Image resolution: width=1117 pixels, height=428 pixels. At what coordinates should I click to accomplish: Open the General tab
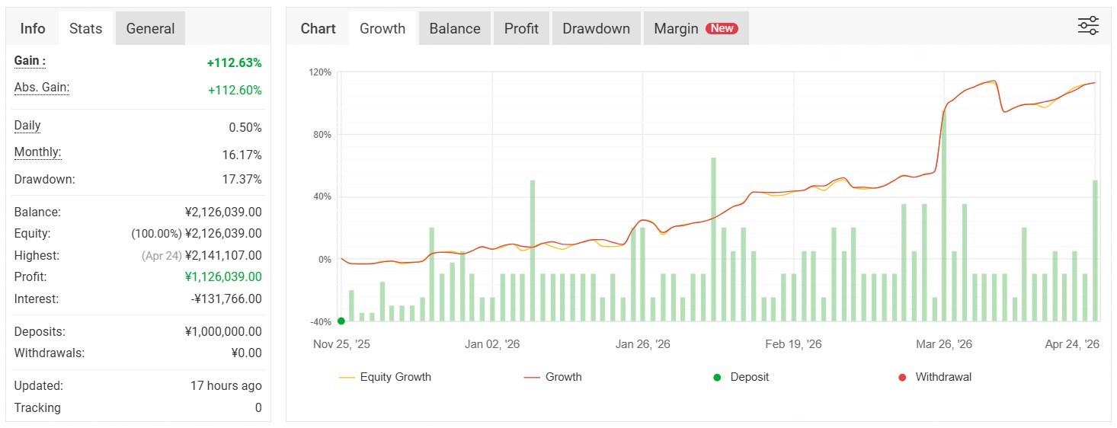(x=150, y=29)
